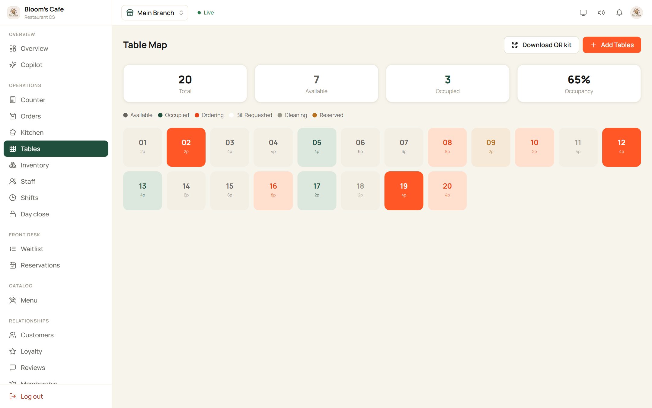The image size is (652, 408).
Task: Click the Reserved legend color dot
Action: point(315,115)
